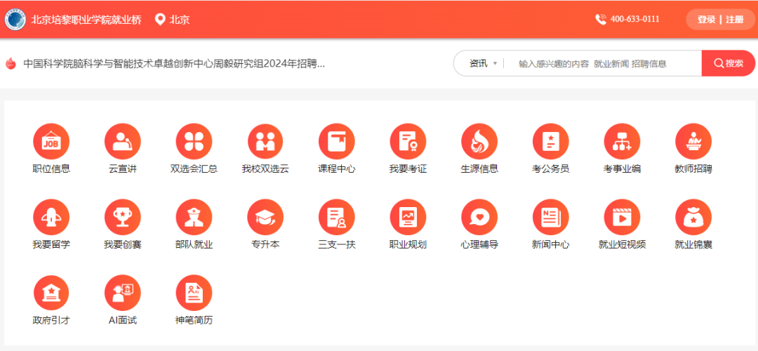Image resolution: width=758 pixels, height=351 pixels.
Task: Open the 中国科学院脑科学 recruitment headline
Action: [174, 64]
